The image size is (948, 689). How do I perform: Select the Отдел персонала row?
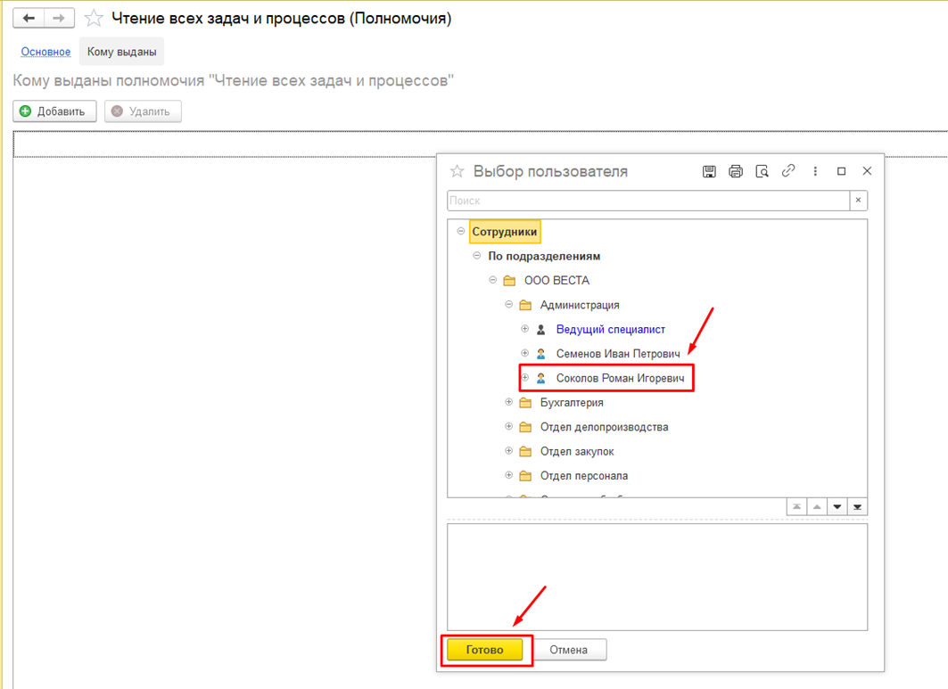click(x=583, y=476)
